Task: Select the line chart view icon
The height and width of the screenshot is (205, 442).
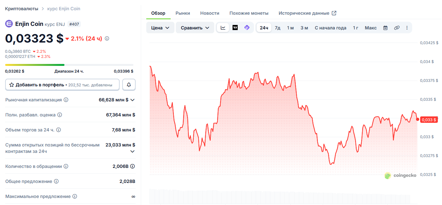Action: tap(223, 28)
